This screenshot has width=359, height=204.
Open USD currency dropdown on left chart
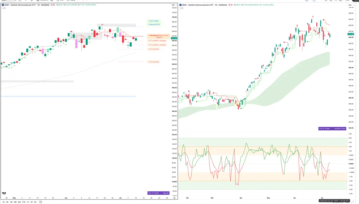pos(174,5)
